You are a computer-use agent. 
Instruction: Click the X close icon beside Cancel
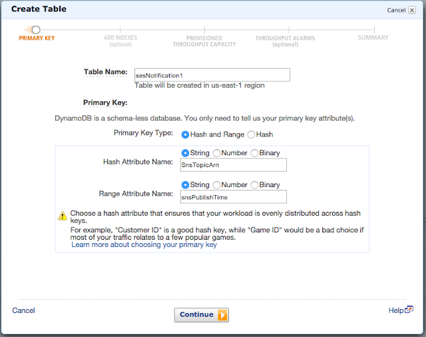pos(412,11)
